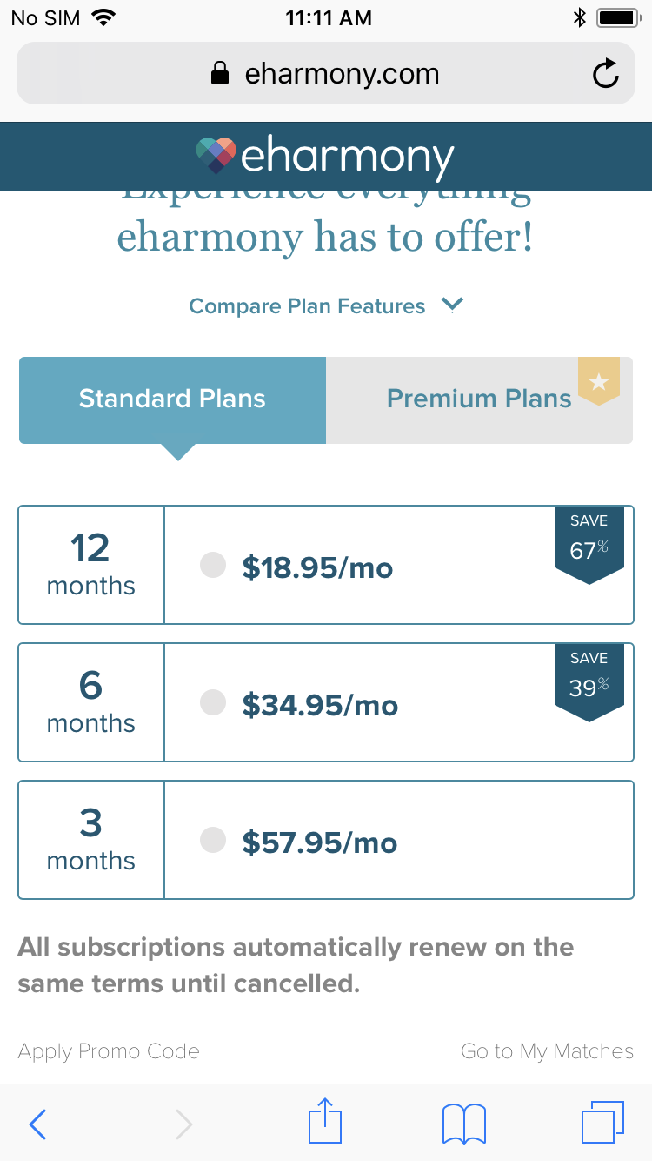Open Safari bookmarks book icon

coord(463,1124)
